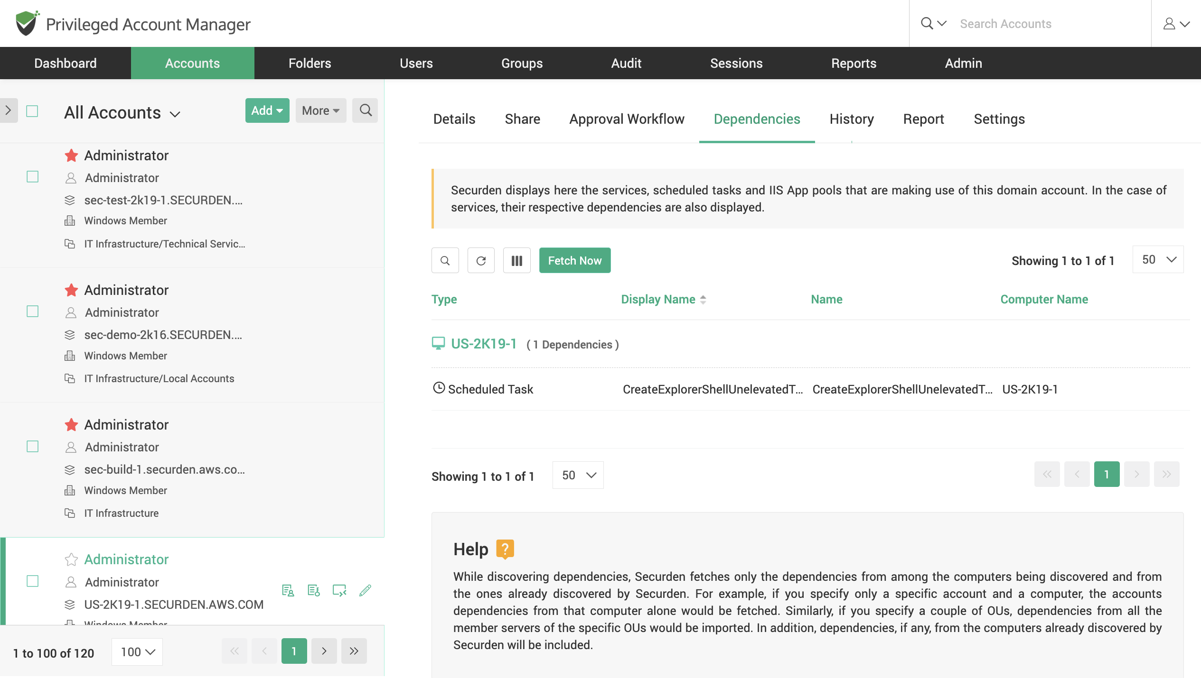Click the account list search icon

coord(365,110)
